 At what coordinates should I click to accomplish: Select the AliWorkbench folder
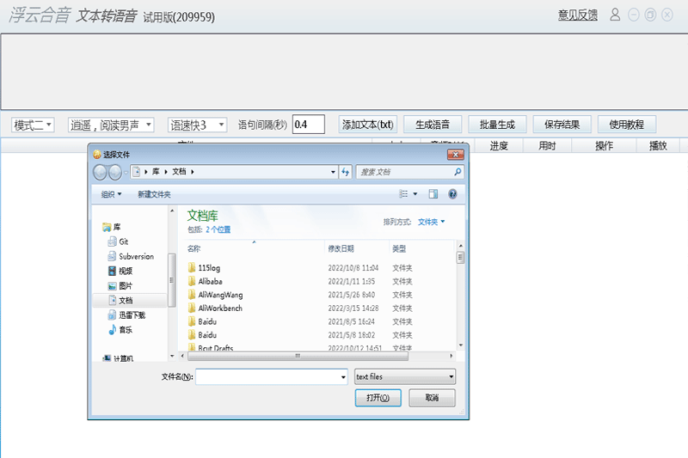click(x=215, y=308)
